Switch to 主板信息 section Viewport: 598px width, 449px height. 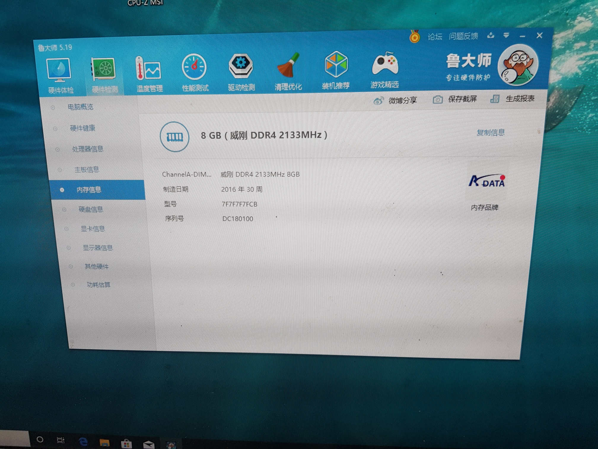pyautogui.click(x=86, y=170)
